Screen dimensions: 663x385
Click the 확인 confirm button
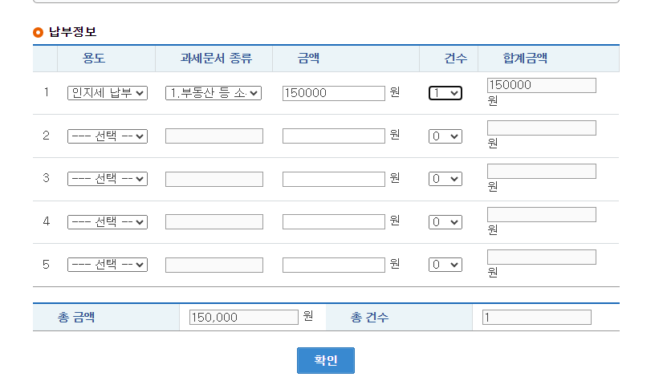pos(326,360)
